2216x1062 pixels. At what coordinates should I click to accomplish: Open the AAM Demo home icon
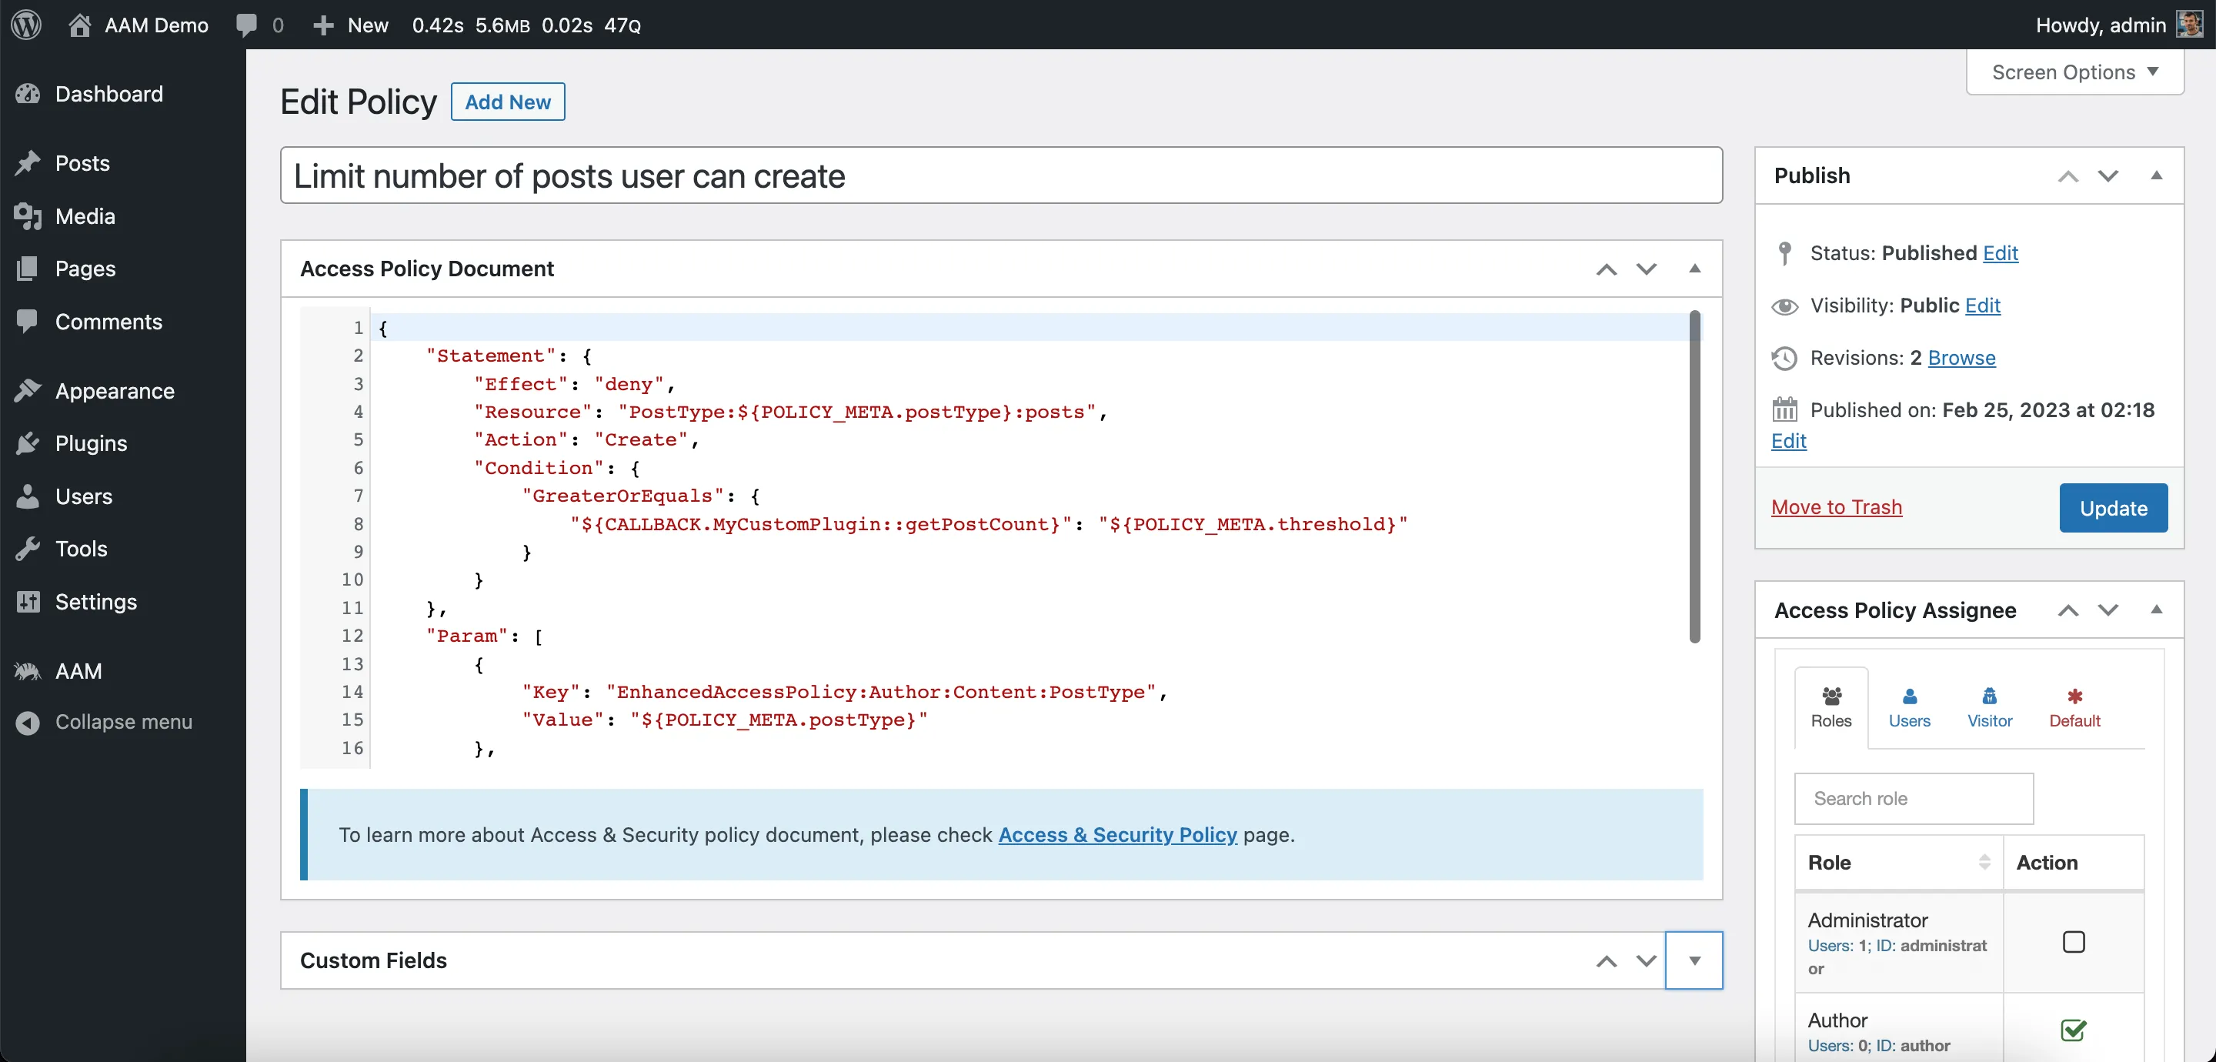(x=79, y=25)
